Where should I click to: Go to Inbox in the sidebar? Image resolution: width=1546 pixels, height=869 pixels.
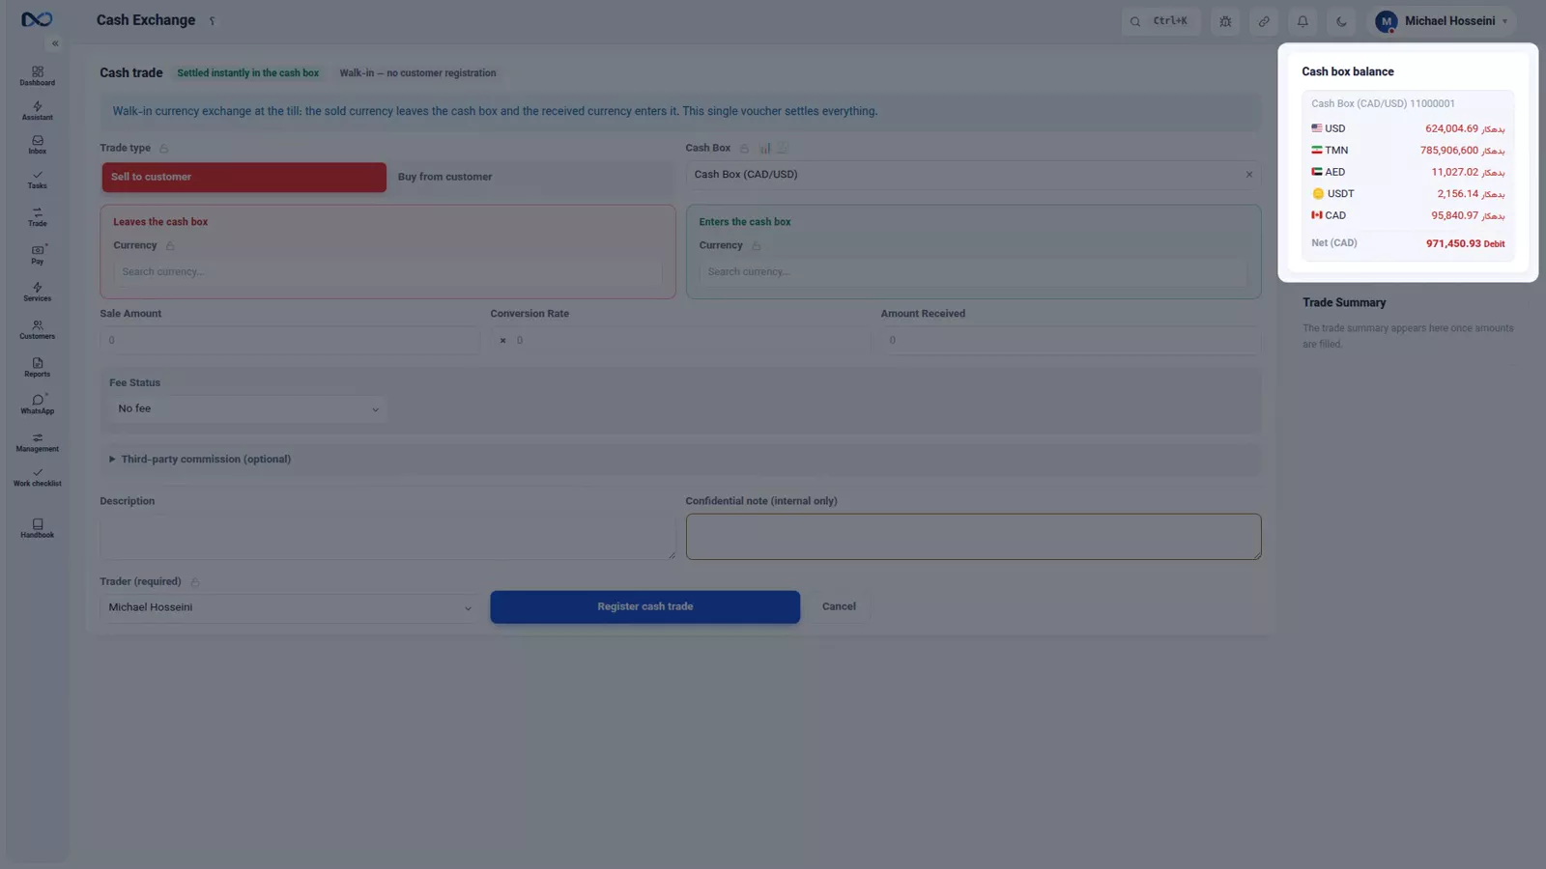tap(37, 145)
